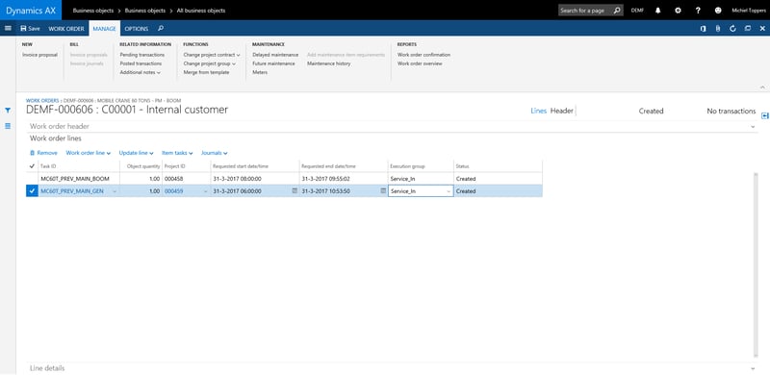Open the Maintenance history link
The height and width of the screenshot is (375, 770).
point(328,63)
